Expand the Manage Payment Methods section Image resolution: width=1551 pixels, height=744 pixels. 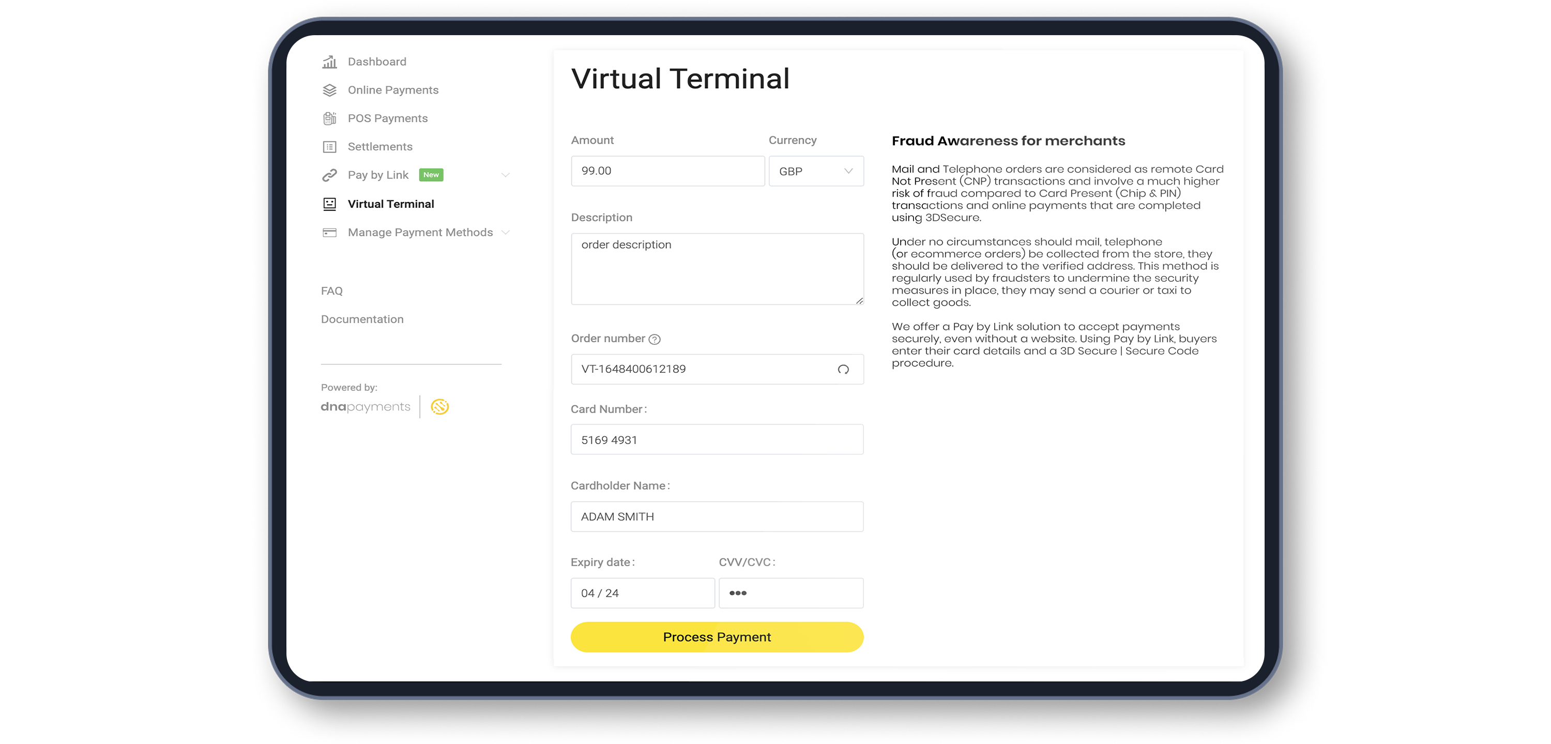click(506, 232)
